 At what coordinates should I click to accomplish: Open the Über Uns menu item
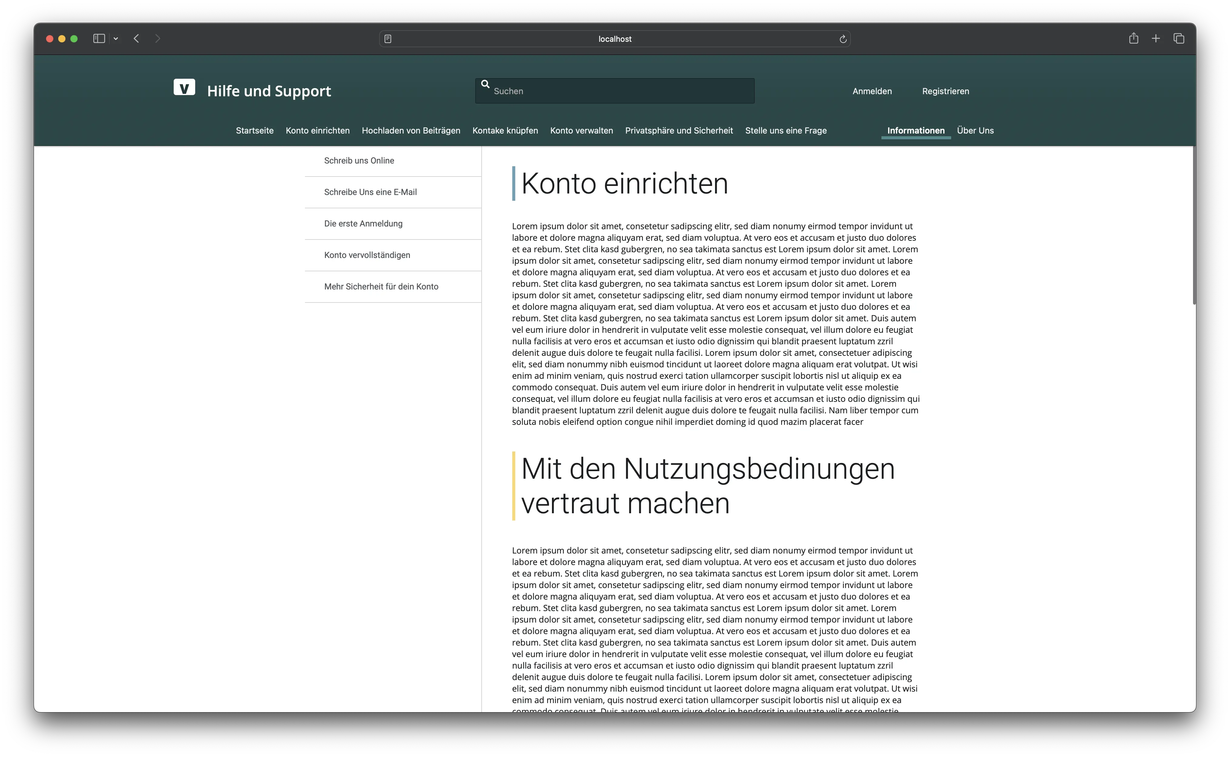click(975, 131)
